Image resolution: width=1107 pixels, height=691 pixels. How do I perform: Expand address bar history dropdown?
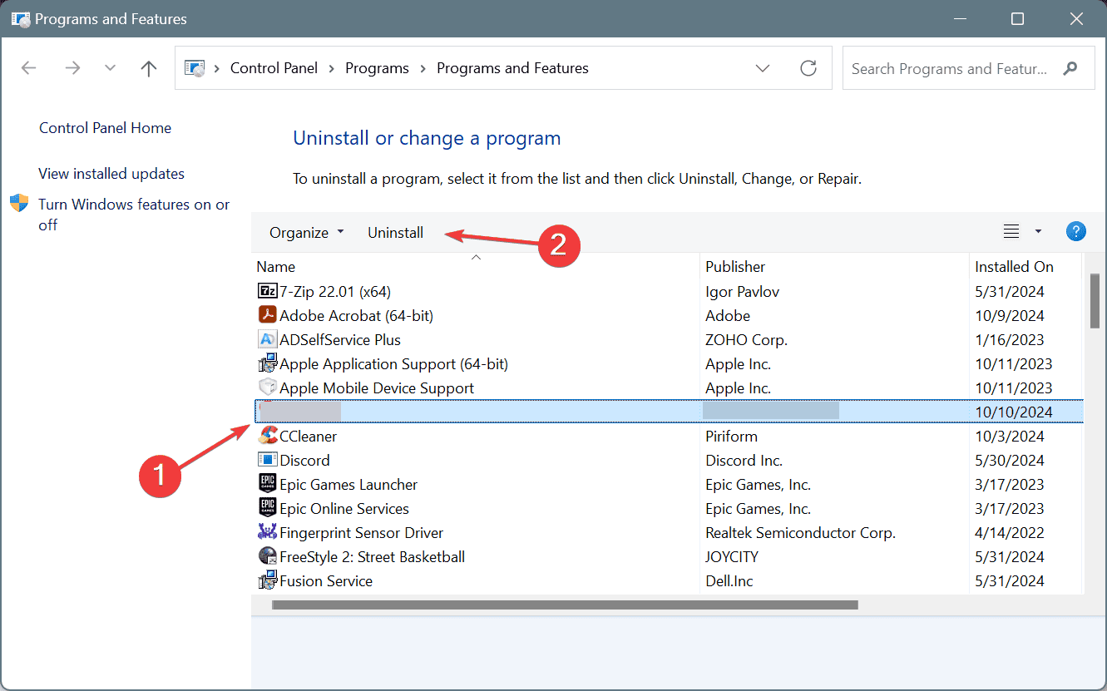tap(763, 68)
